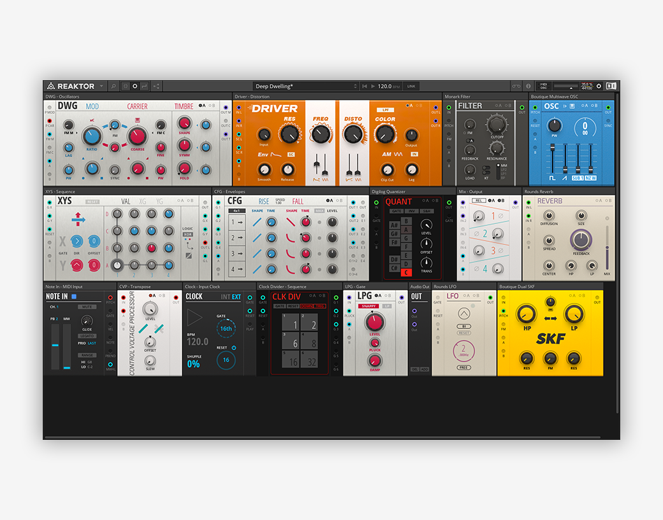Open the search magnifier in the toolbar
The image size is (663, 520).
(x=113, y=86)
